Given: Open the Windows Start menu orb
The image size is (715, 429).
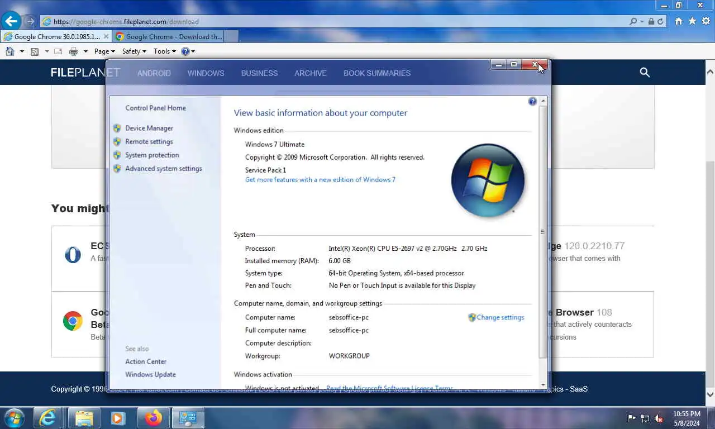Looking at the screenshot, I should (14, 417).
